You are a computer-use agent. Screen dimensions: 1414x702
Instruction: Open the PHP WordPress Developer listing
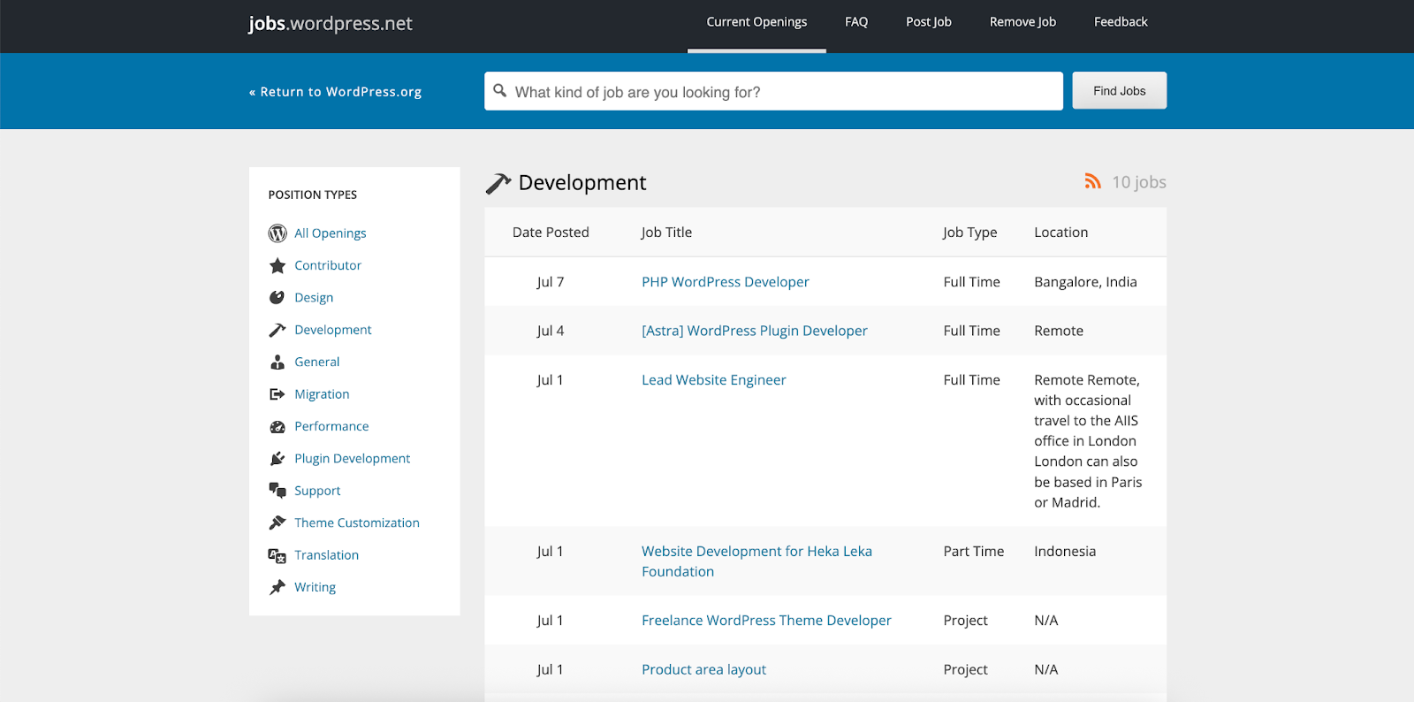point(725,282)
